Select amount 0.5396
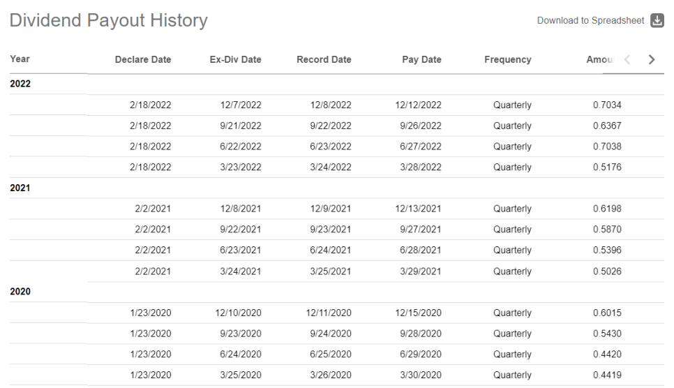674x388 pixels. [607, 250]
